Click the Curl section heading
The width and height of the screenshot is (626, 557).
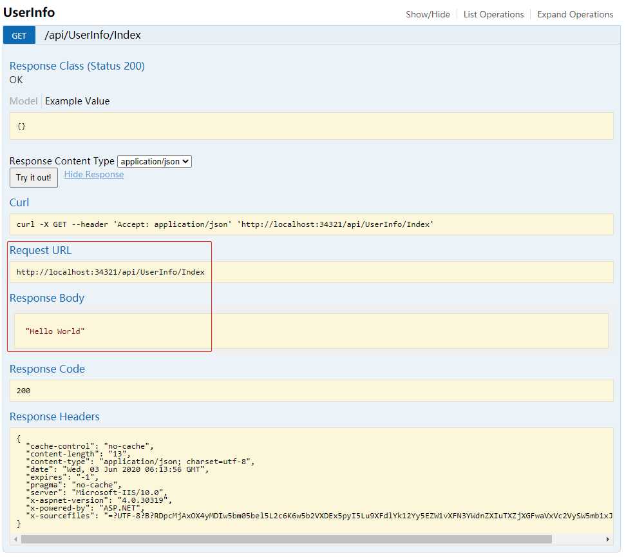19,202
